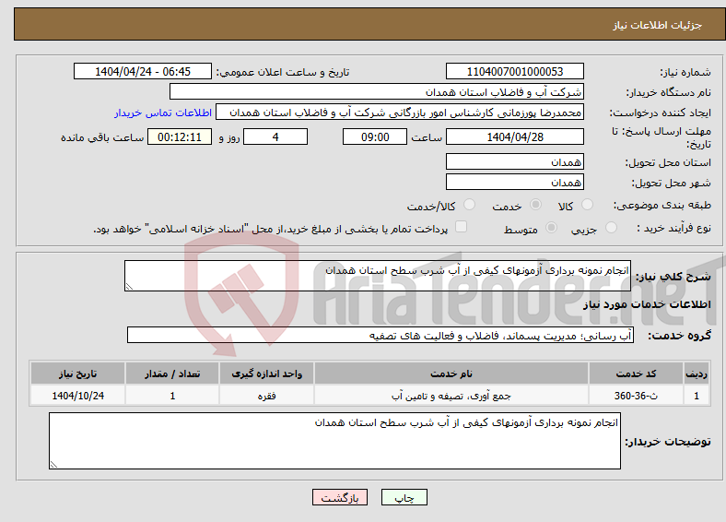Click the گروه خدمت field
The width and height of the screenshot is (726, 522).
[x=381, y=335]
